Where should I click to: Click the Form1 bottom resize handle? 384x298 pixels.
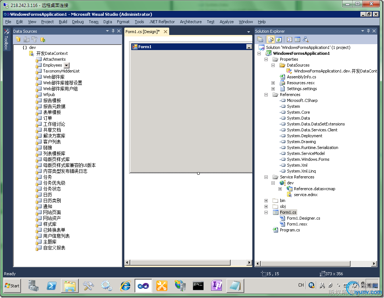coord(198,173)
